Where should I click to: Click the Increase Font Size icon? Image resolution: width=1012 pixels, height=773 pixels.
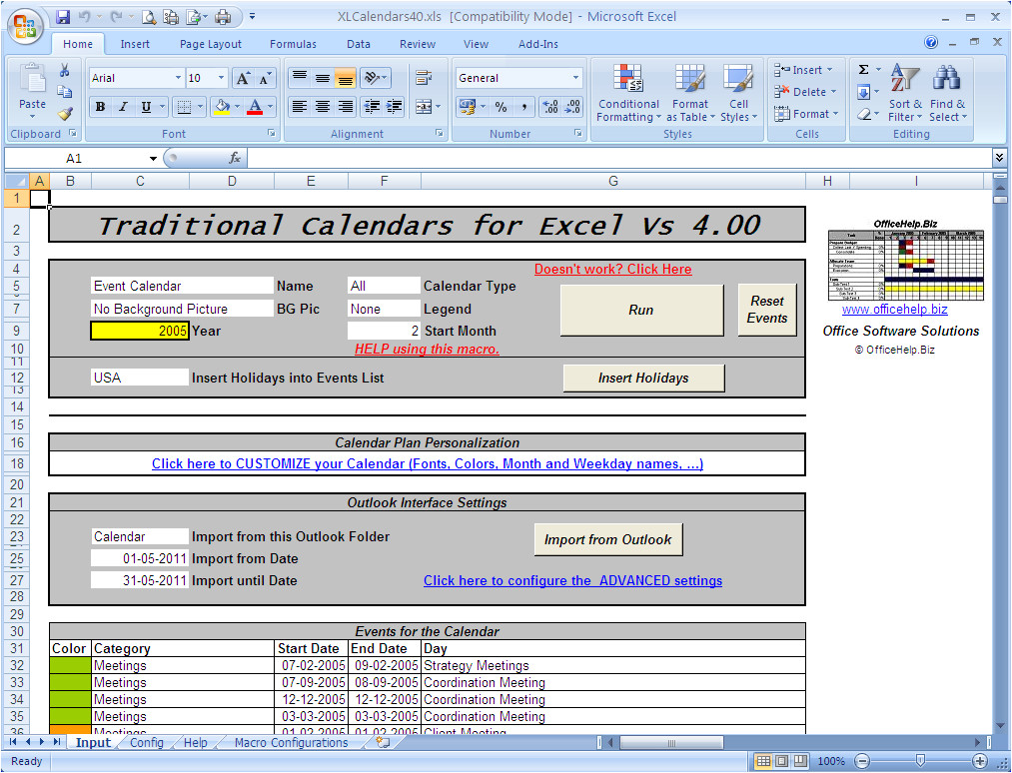tap(243, 78)
